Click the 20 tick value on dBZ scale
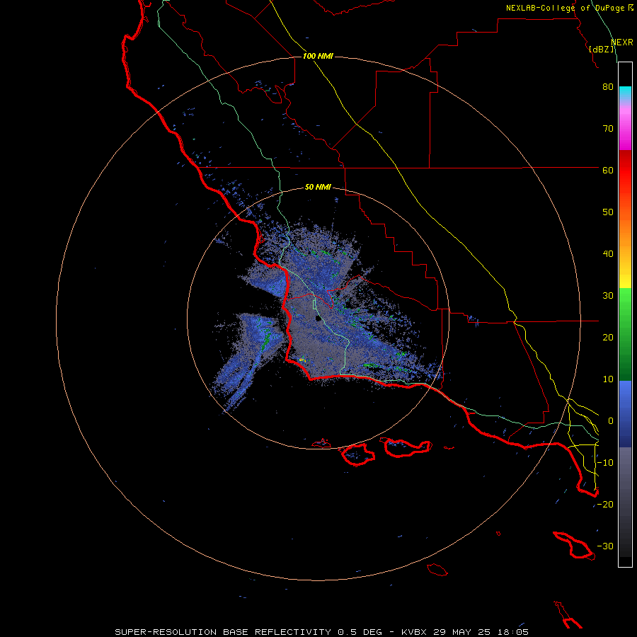637x637 pixels. [608, 338]
